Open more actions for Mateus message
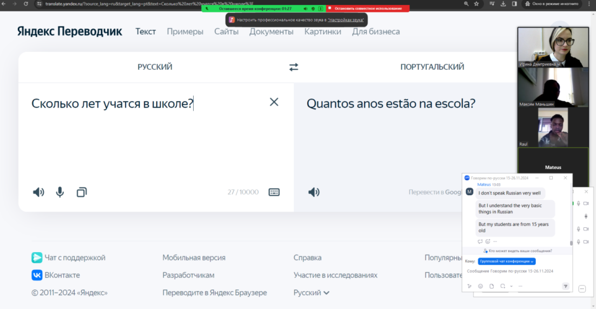Screen dimensions: 596x309 click(x=495, y=241)
